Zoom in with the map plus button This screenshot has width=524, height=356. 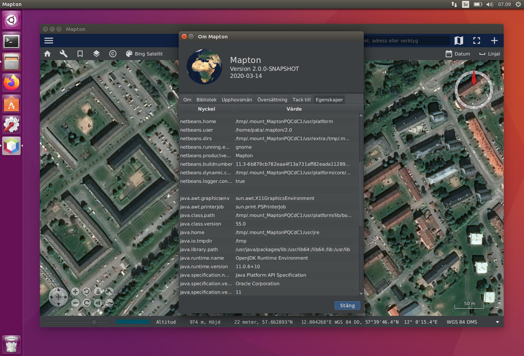point(75,292)
